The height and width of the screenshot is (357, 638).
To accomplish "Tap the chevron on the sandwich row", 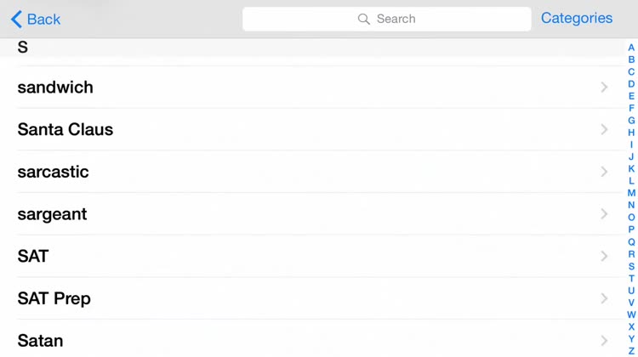I will coord(604,88).
